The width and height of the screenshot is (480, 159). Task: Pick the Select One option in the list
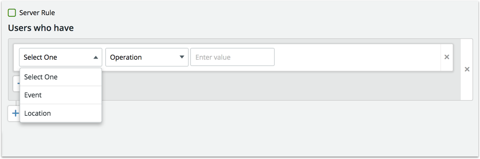61,77
